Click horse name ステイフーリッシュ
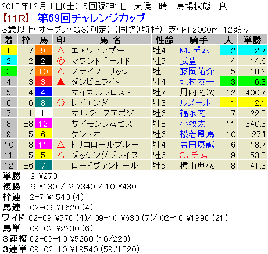 click(x=103, y=71)
